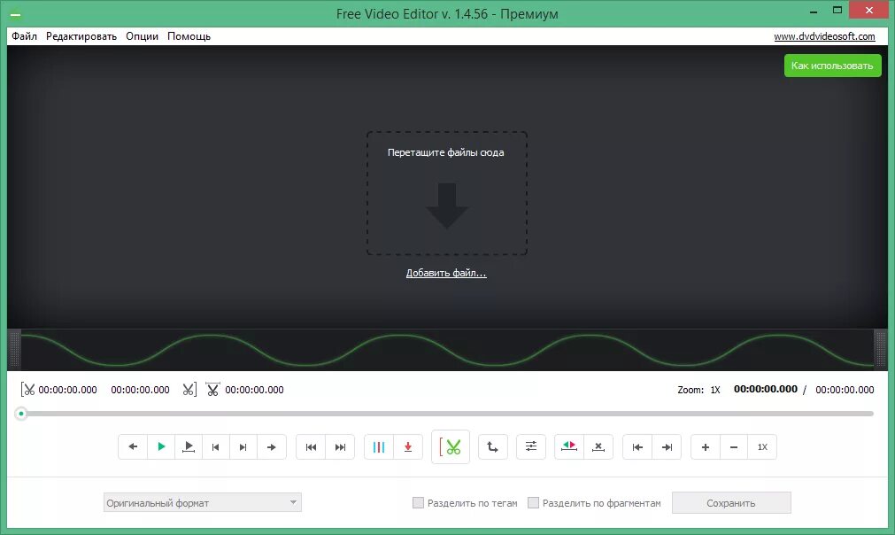
Task: Click the blue-red vertical bars tags icon
Action: tap(379, 447)
